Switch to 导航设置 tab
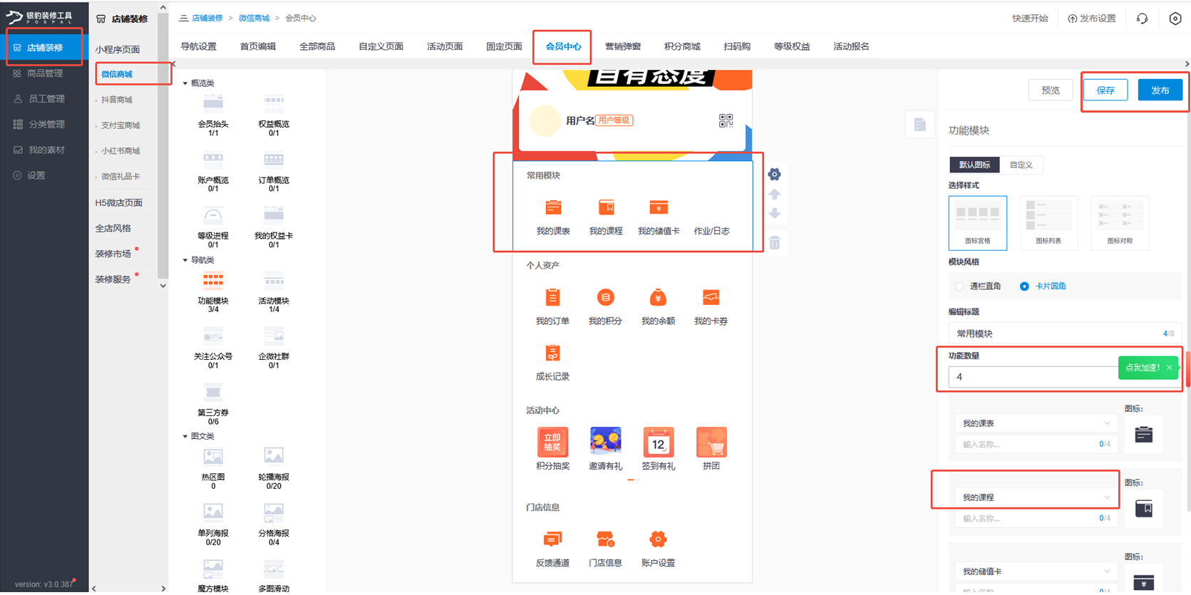 pos(198,46)
